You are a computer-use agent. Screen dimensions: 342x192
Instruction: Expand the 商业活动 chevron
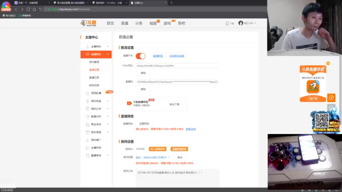coord(108,124)
